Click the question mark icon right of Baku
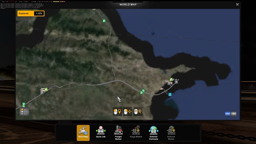Image resolution: width=256 pixels, height=144 pixels. [x=176, y=82]
